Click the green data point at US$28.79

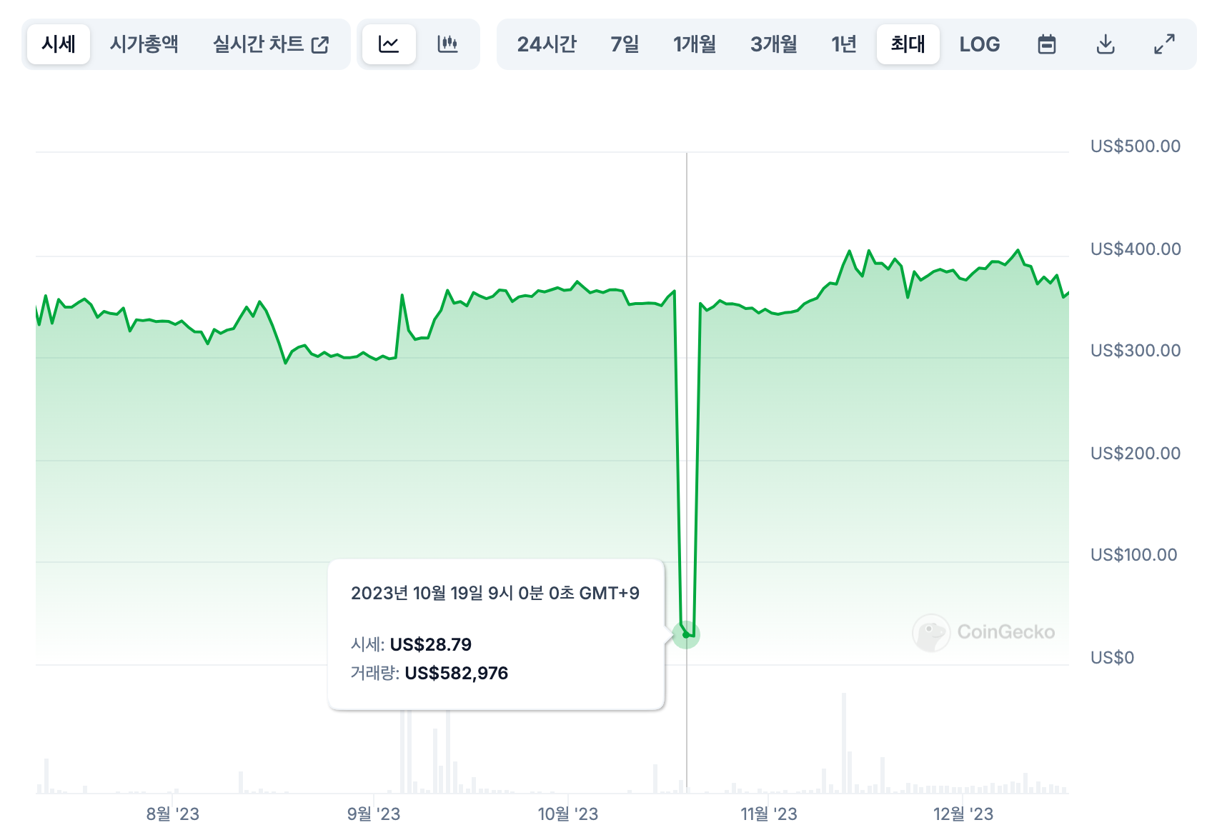tap(686, 634)
